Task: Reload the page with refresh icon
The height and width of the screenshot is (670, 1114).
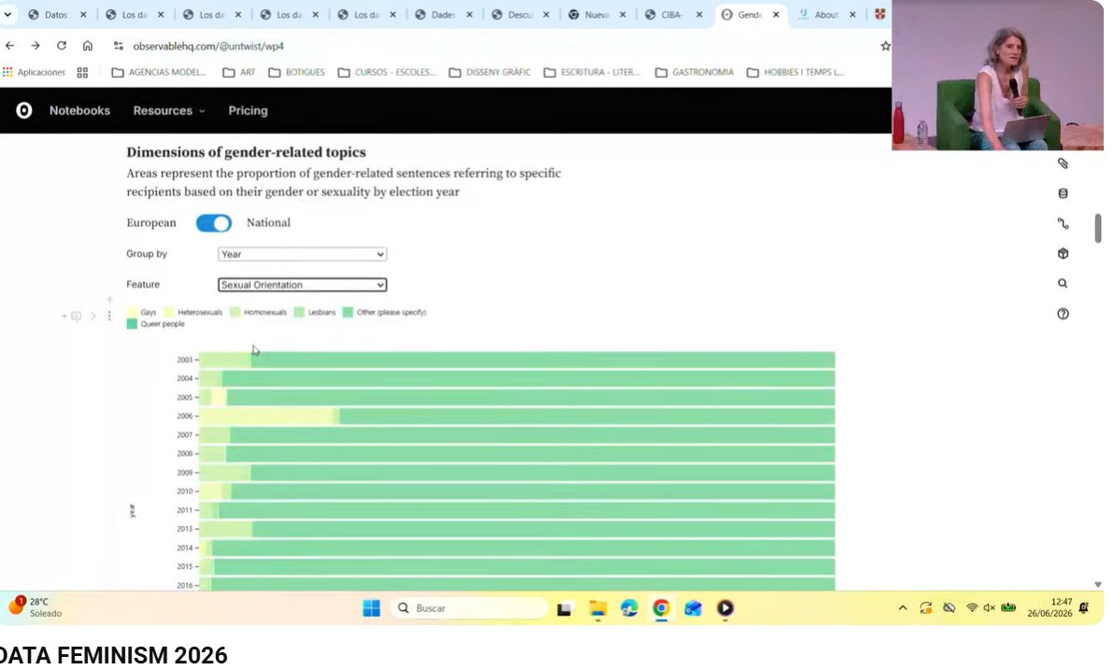Action: (x=62, y=46)
